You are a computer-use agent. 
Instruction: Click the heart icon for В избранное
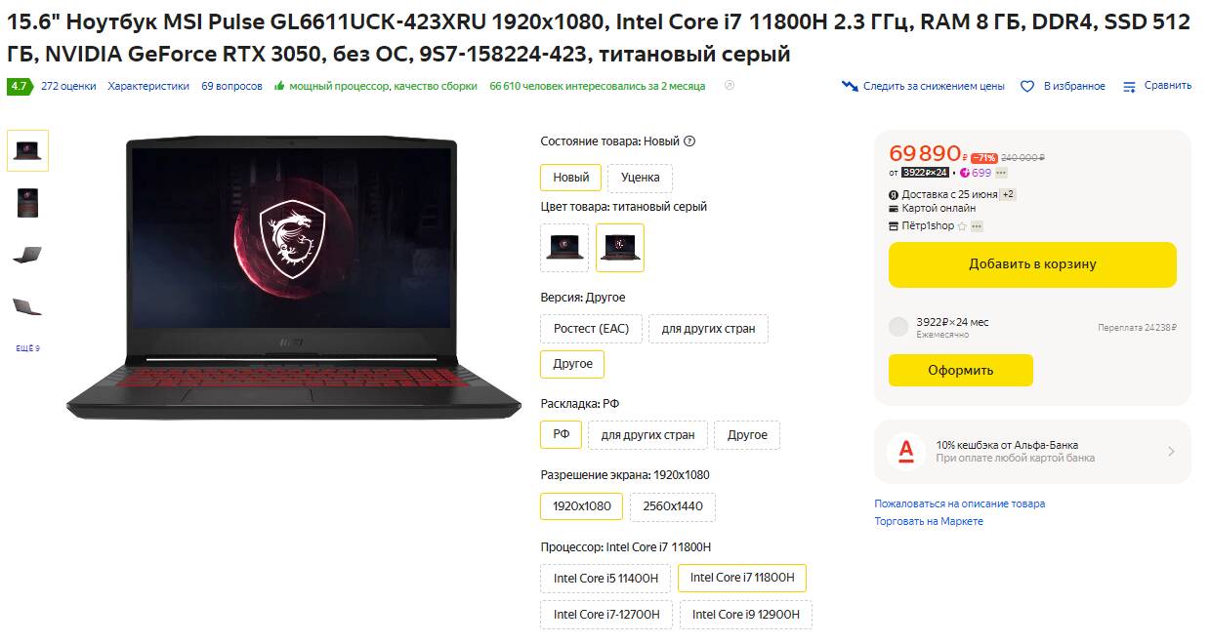1027,86
